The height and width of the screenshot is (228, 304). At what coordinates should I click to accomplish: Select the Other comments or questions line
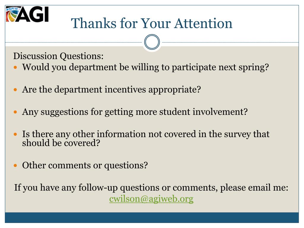pos(85,166)
